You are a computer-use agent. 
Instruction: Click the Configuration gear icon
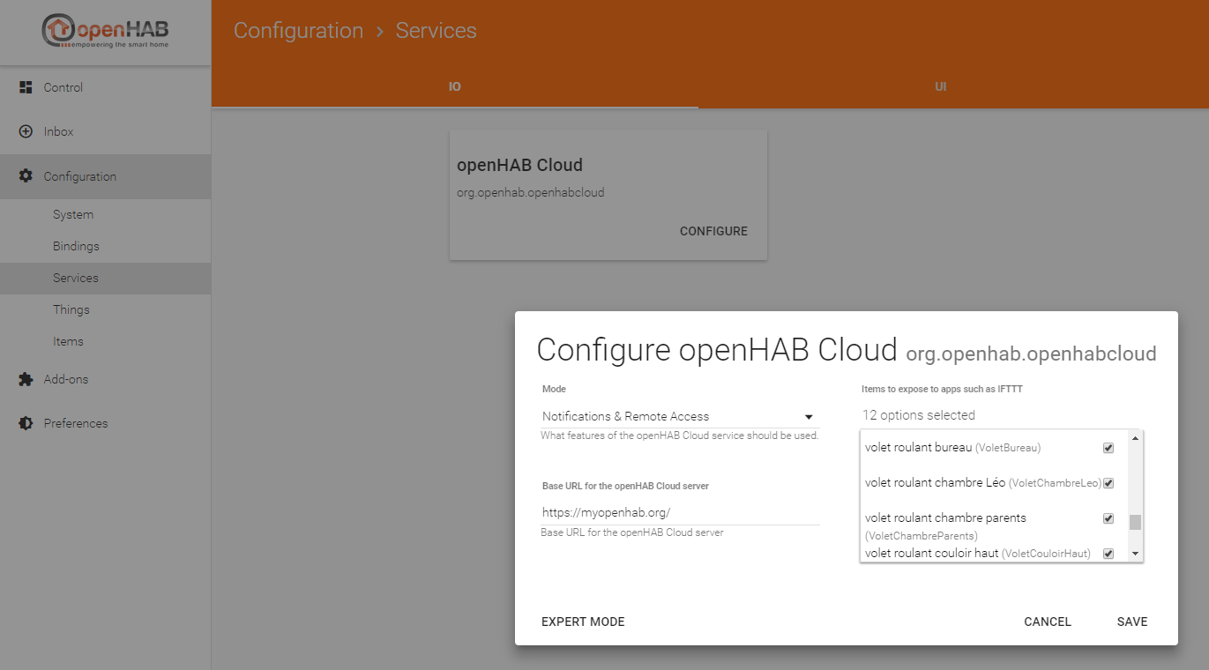point(26,176)
